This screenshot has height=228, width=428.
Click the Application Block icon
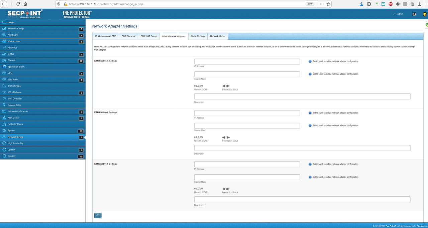tap(4, 67)
